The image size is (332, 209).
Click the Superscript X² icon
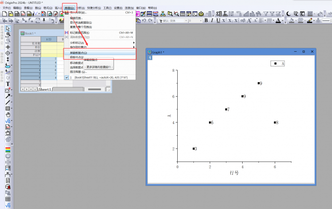[225, 21]
